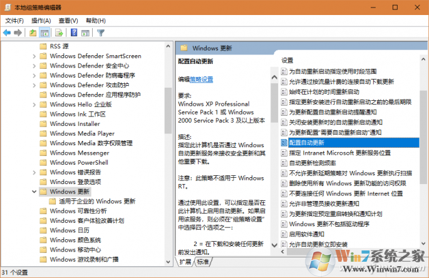
Task: Click the folder icon of Windows Installer
Action: point(43,124)
